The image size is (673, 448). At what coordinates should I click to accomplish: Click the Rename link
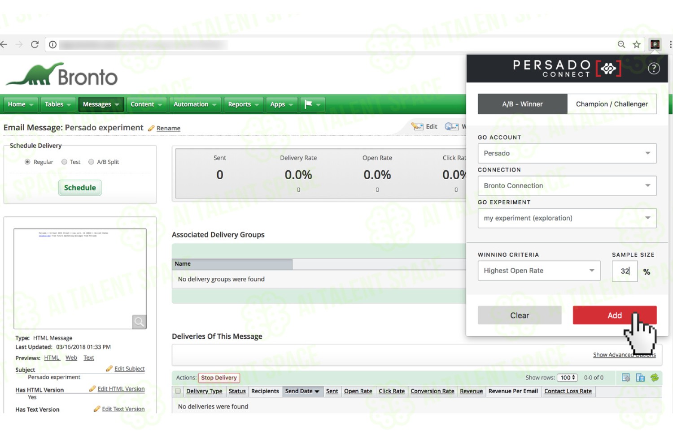[168, 128]
